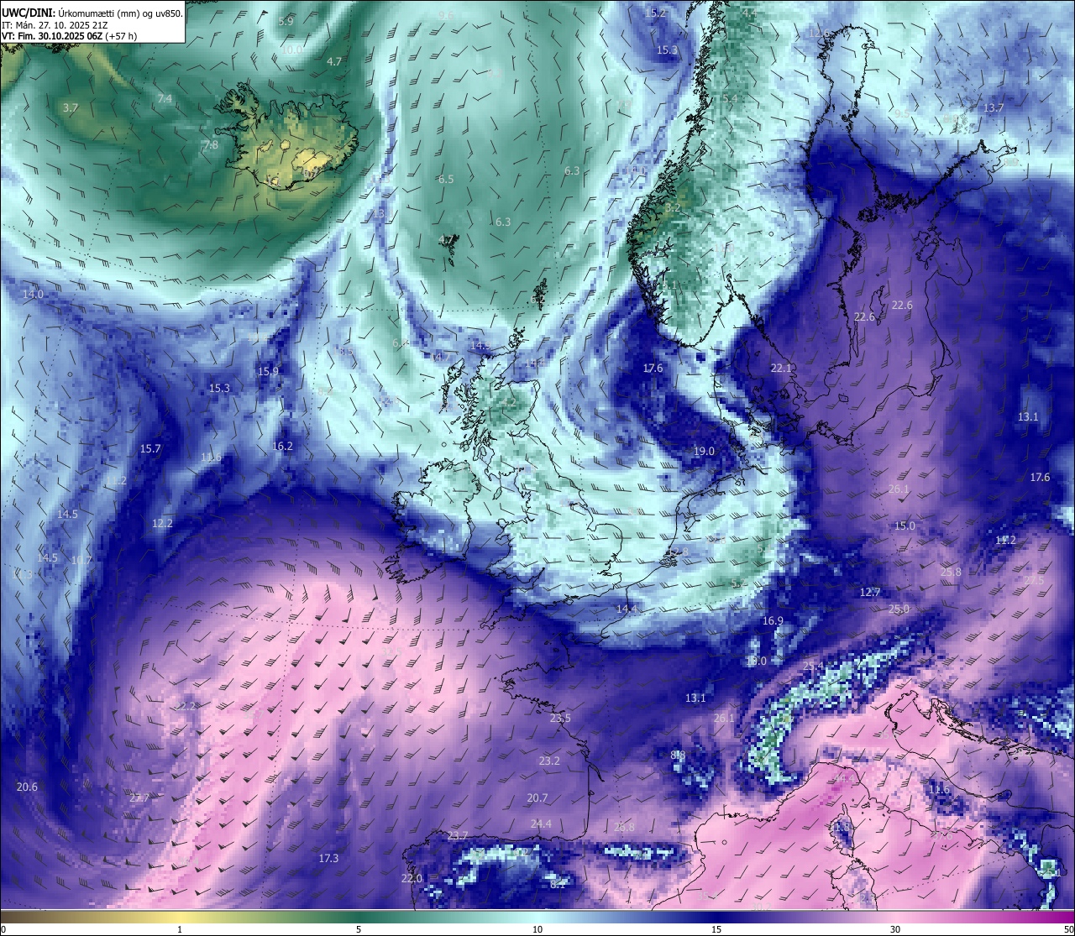Image resolution: width=1075 pixels, height=936 pixels.
Task: Click the 15.0 value over eastern Europe
Action: point(905,526)
